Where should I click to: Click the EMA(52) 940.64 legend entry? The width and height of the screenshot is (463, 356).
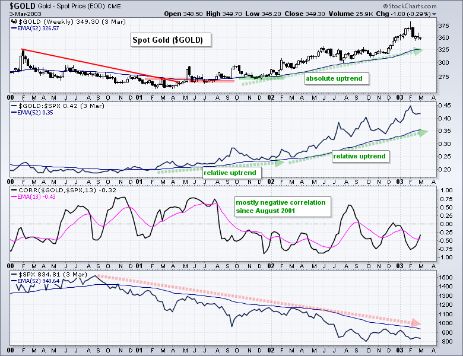pyautogui.click(x=36, y=281)
